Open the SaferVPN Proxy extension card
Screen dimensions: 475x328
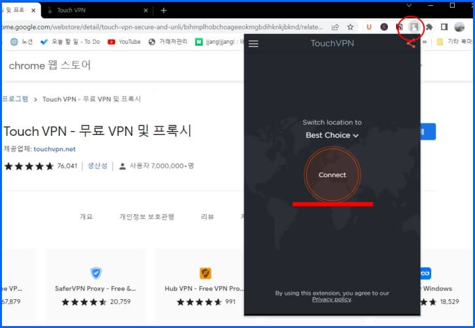(96, 286)
